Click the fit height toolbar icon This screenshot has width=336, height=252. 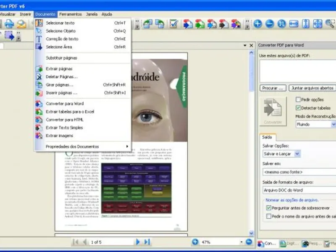pyautogui.click(x=306, y=24)
